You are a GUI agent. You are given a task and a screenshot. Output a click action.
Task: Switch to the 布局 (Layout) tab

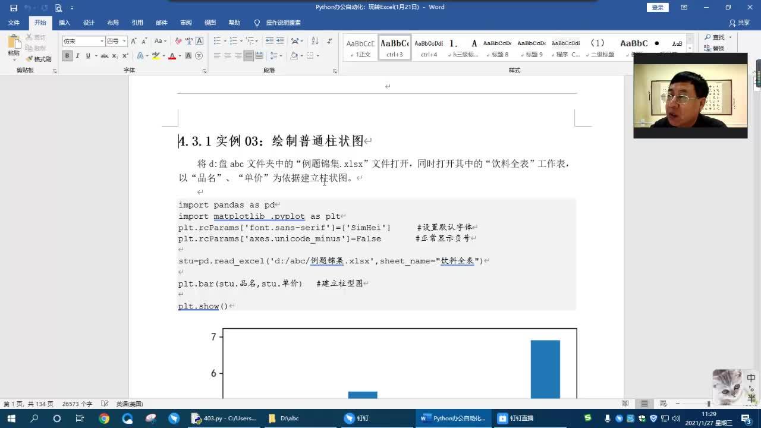point(113,23)
